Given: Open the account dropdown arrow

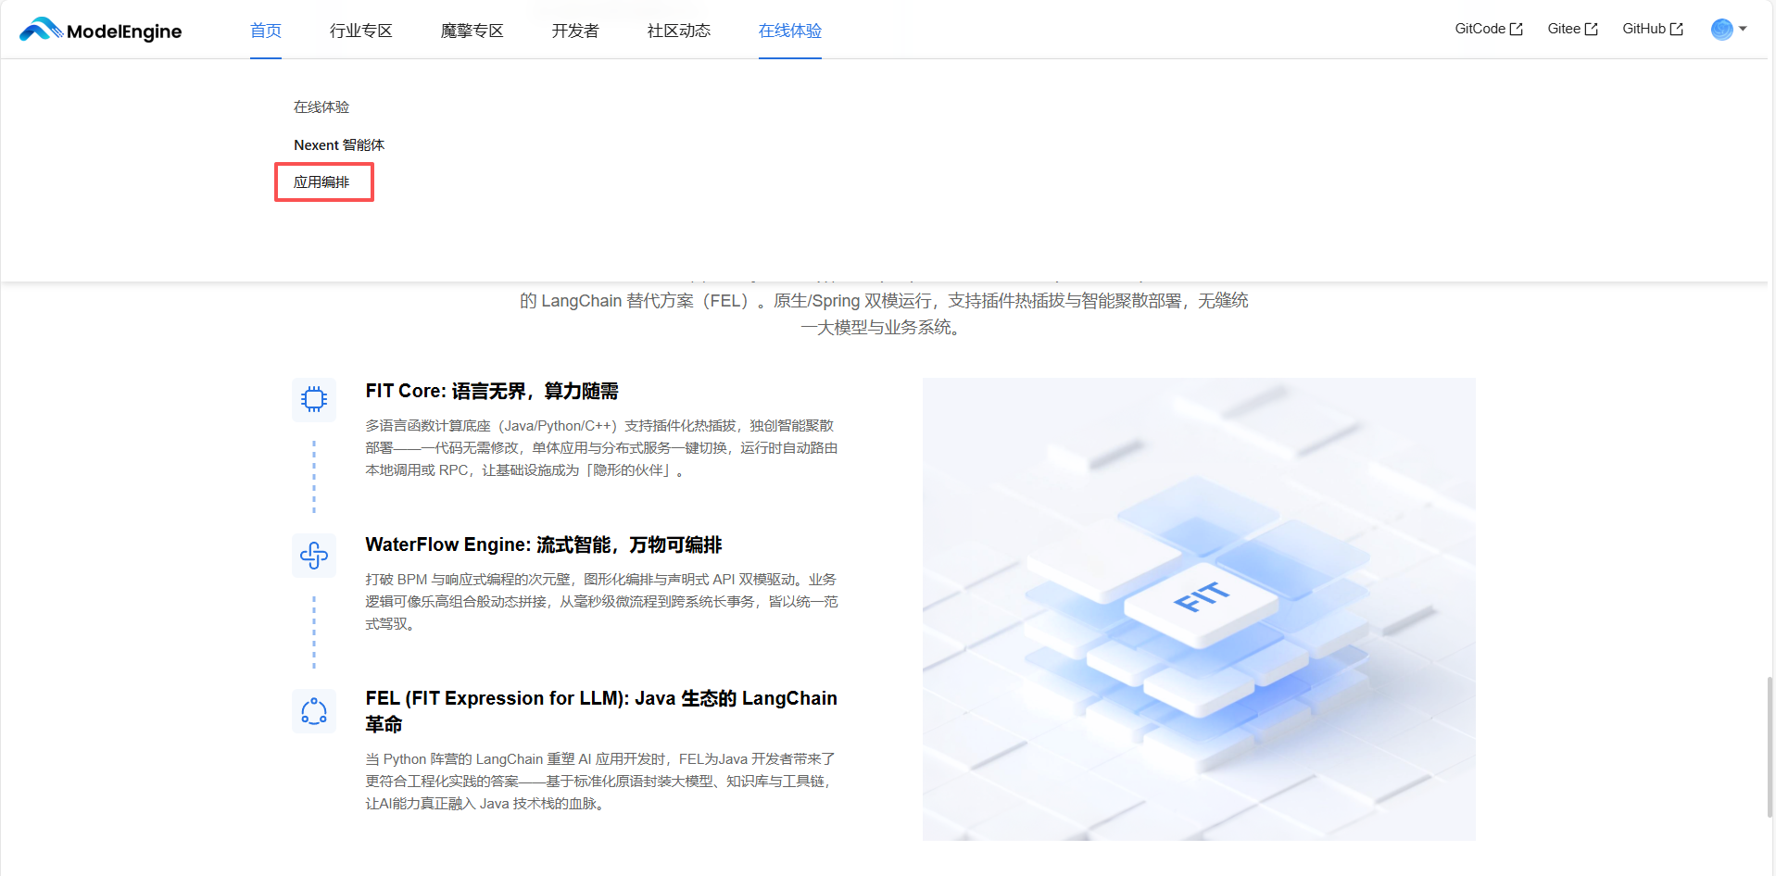Looking at the screenshot, I should [x=1742, y=30].
